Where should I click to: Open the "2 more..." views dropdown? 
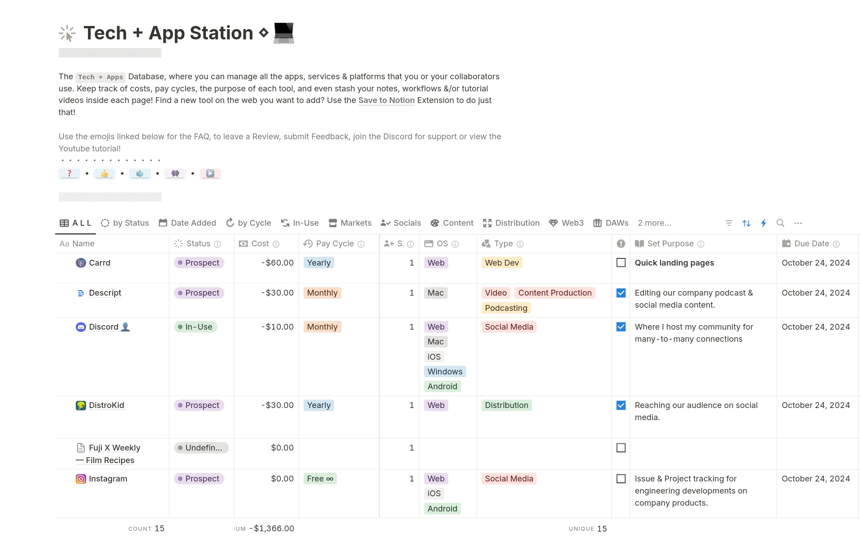tap(654, 223)
